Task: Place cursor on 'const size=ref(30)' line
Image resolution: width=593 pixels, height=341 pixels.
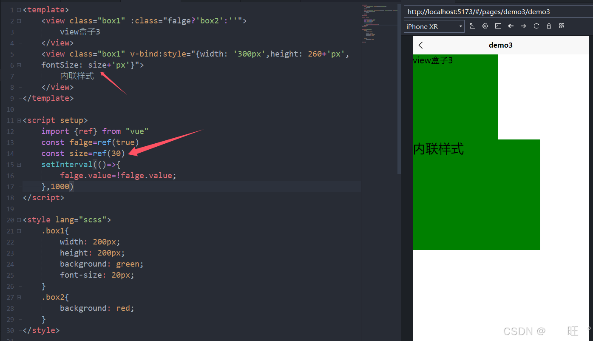Action: pos(83,153)
